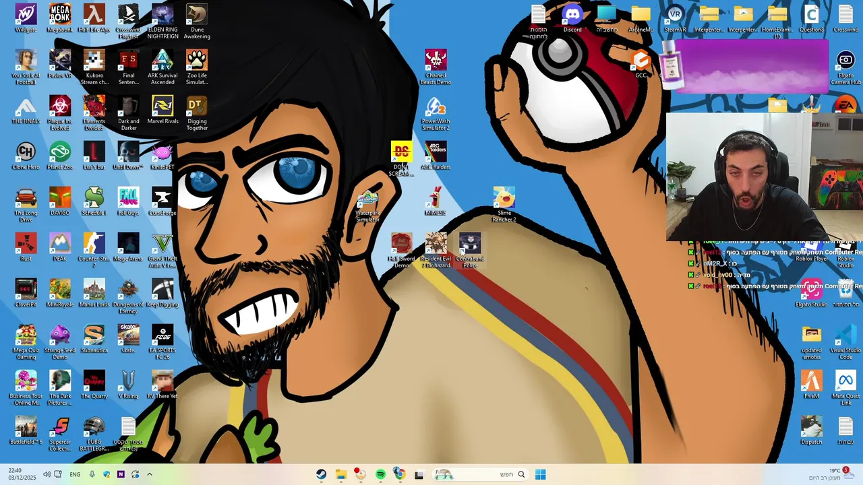863x485 pixels.
Task: Click THE FINALS desktop icon
Action: [x=26, y=110]
